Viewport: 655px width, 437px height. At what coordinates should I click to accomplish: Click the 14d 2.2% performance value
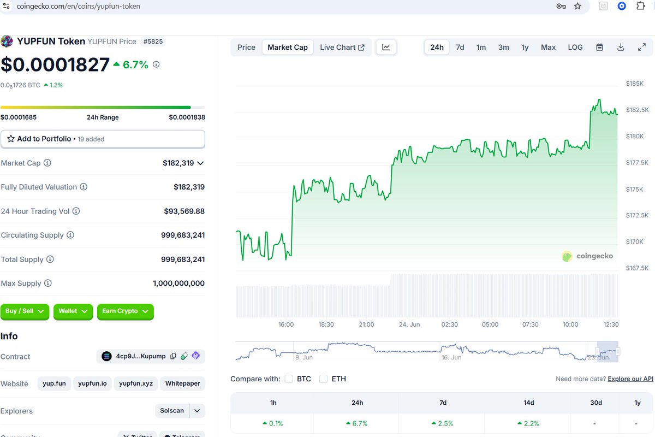(x=528, y=423)
